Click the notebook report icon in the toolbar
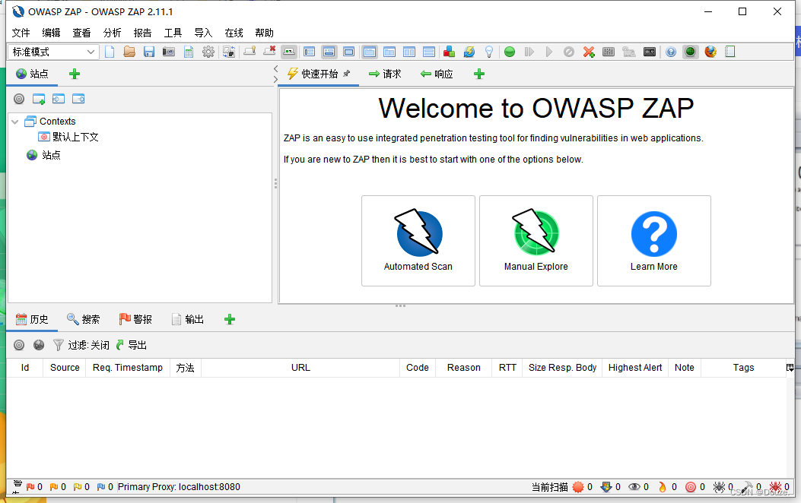This screenshot has height=503, width=801. [730, 52]
